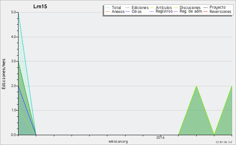Click the 2.0 y-axis value

[13, 86]
